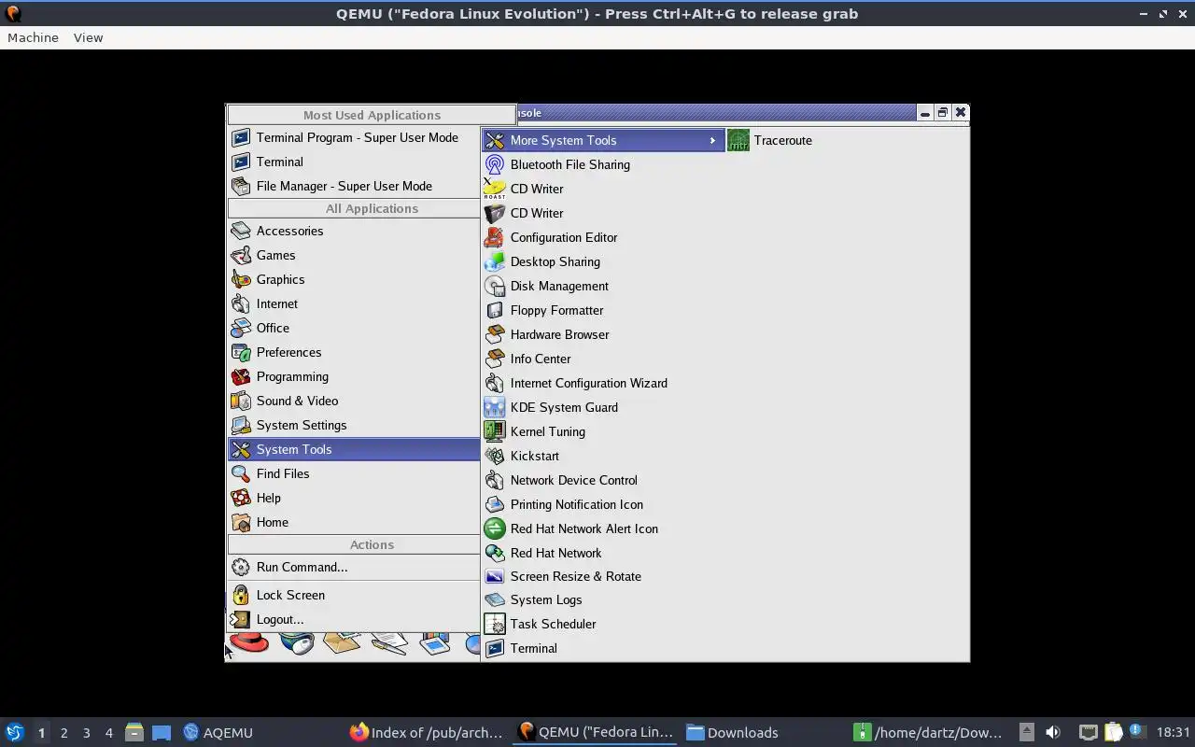
Task: Open Kernel Tuning
Action: click(x=603, y=431)
